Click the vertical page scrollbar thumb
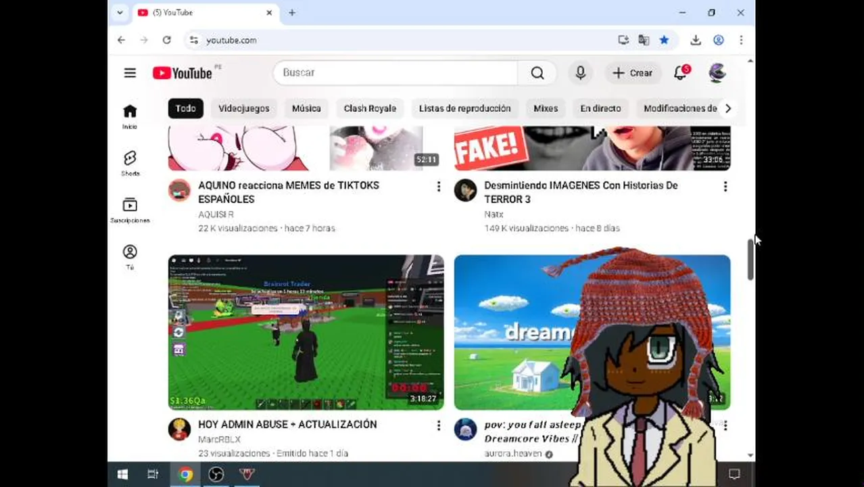The width and height of the screenshot is (864, 487). point(750,259)
